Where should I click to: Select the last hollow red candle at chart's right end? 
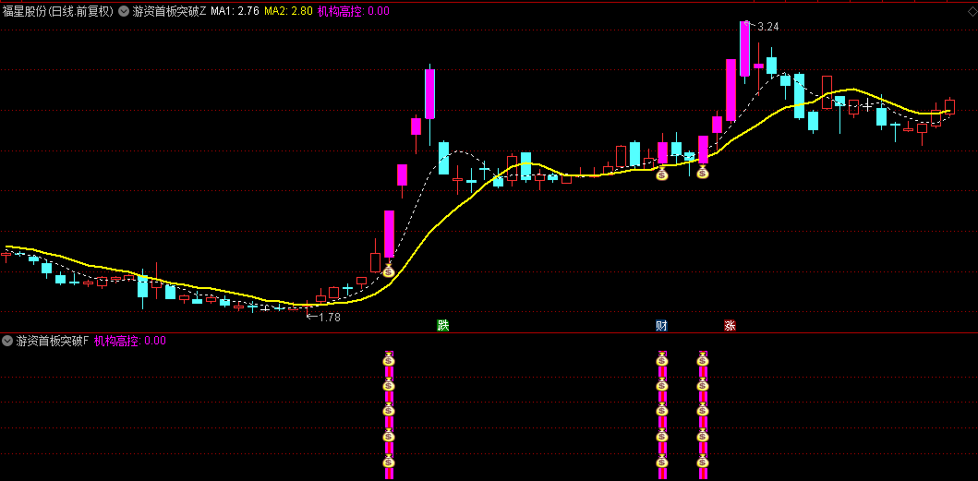(950, 106)
